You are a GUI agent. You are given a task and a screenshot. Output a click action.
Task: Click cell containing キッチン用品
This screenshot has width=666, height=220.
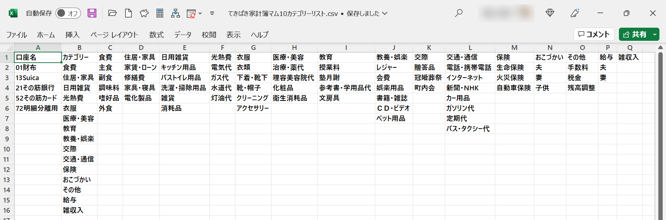click(x=185, y=68)
